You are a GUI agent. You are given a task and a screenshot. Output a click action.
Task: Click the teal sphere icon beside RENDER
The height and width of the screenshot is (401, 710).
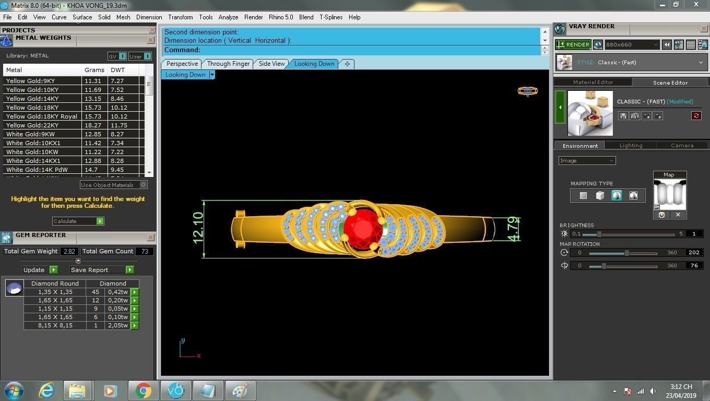click(598, 45)
